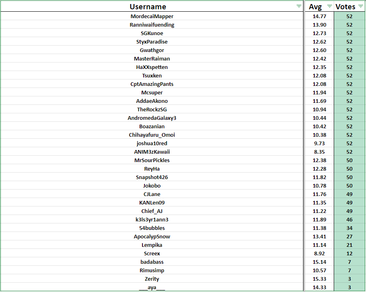Select the k3ls3yr1ann3 username cell

152,220
